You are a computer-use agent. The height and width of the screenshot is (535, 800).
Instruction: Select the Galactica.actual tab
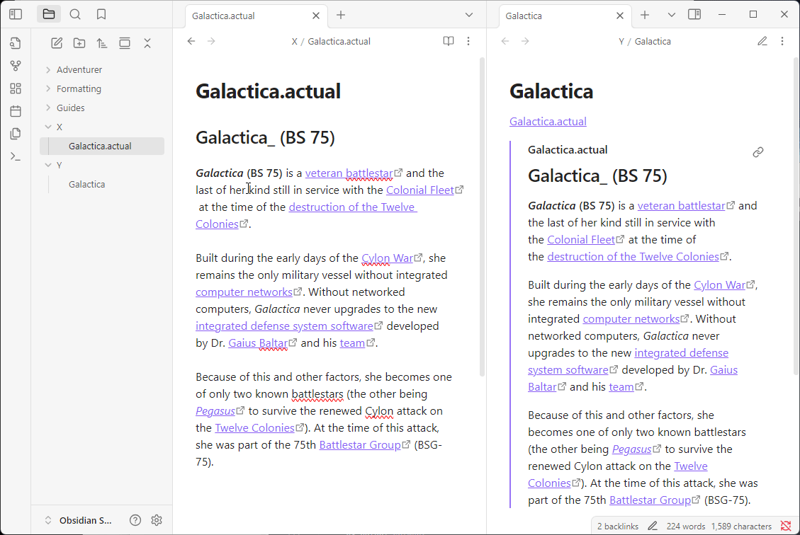click(241, 16)
